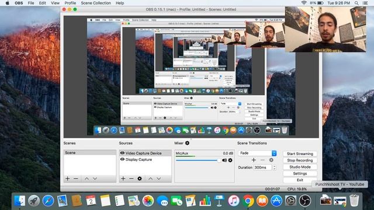Image resolution: width=374 pixels, height=210 pixels.
Task: Open OBS icon in the Dock
Action: click(x=305, y=201)
